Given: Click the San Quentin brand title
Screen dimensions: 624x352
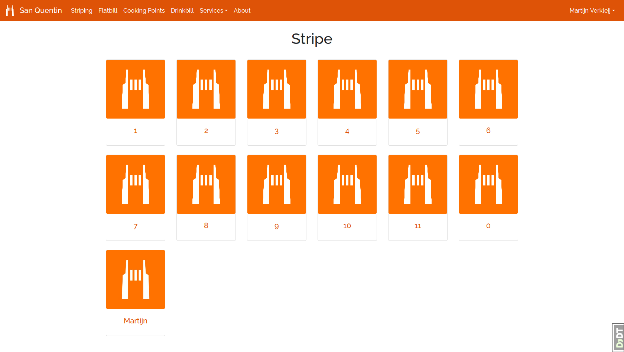Looking at the screenshot, I should pyautogui.click(x=41, y=10).
